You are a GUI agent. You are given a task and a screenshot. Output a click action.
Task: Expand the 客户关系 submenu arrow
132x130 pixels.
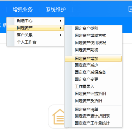(x=61, y=35)
